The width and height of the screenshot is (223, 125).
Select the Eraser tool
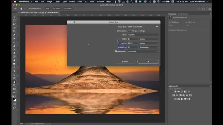point(14,53)
